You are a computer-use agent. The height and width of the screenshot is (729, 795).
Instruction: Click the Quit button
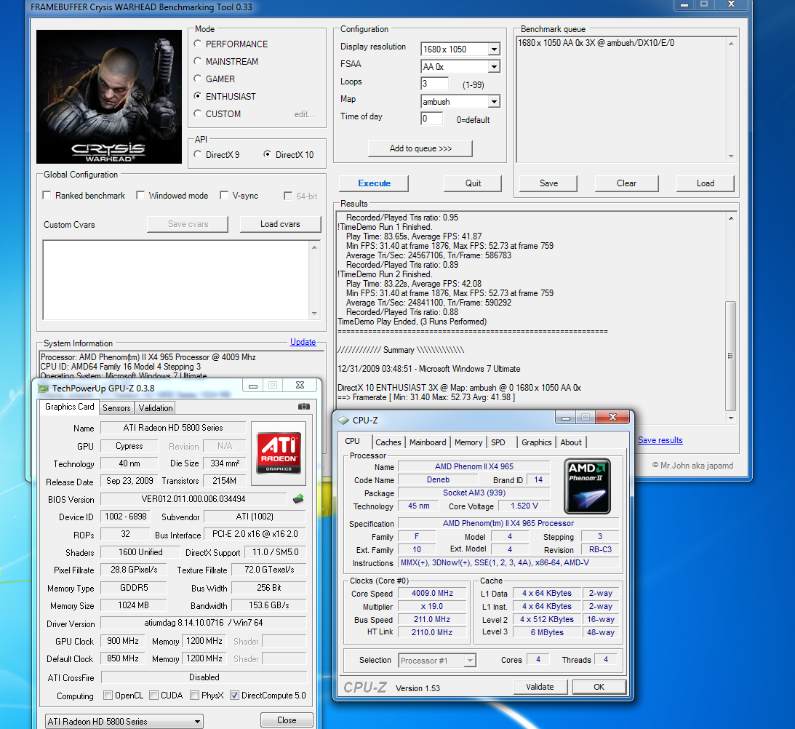(x=473, y=183)
